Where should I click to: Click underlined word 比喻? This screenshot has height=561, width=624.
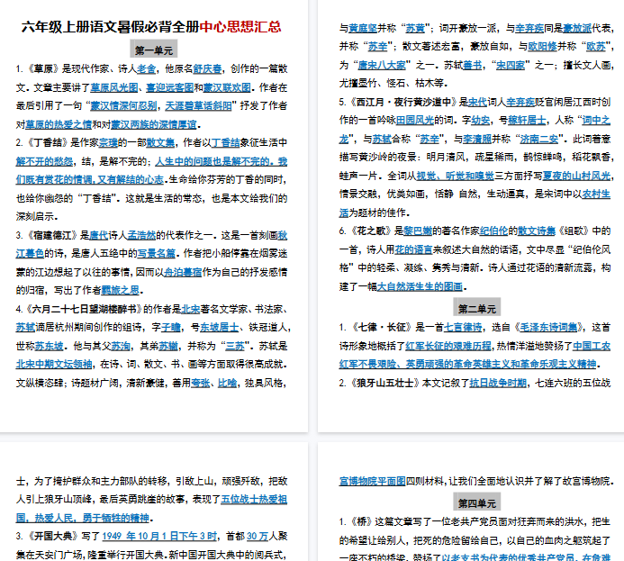click(227, 383)
